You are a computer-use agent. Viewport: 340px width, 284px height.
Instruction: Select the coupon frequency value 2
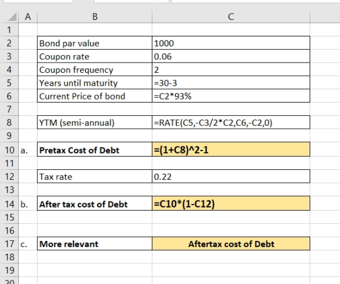231,69
